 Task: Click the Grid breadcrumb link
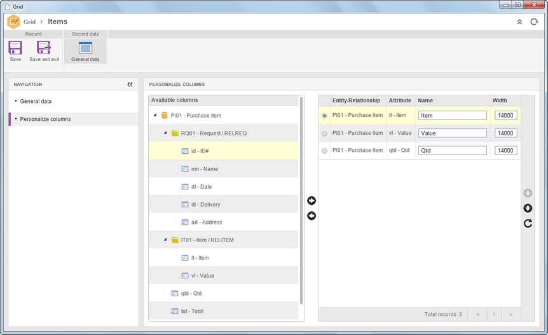[x=29, y=22]
